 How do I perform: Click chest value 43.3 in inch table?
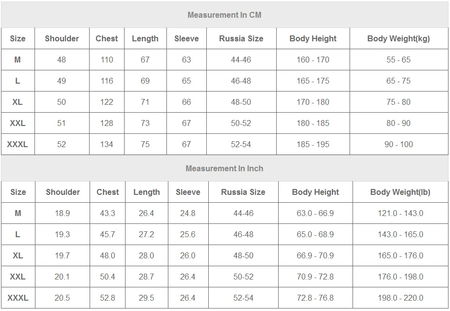pyautogui.click(x=108, y=213)
